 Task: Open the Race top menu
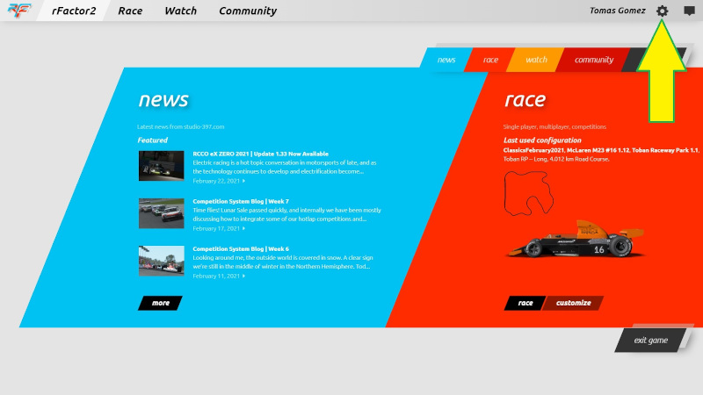[130, 11]
